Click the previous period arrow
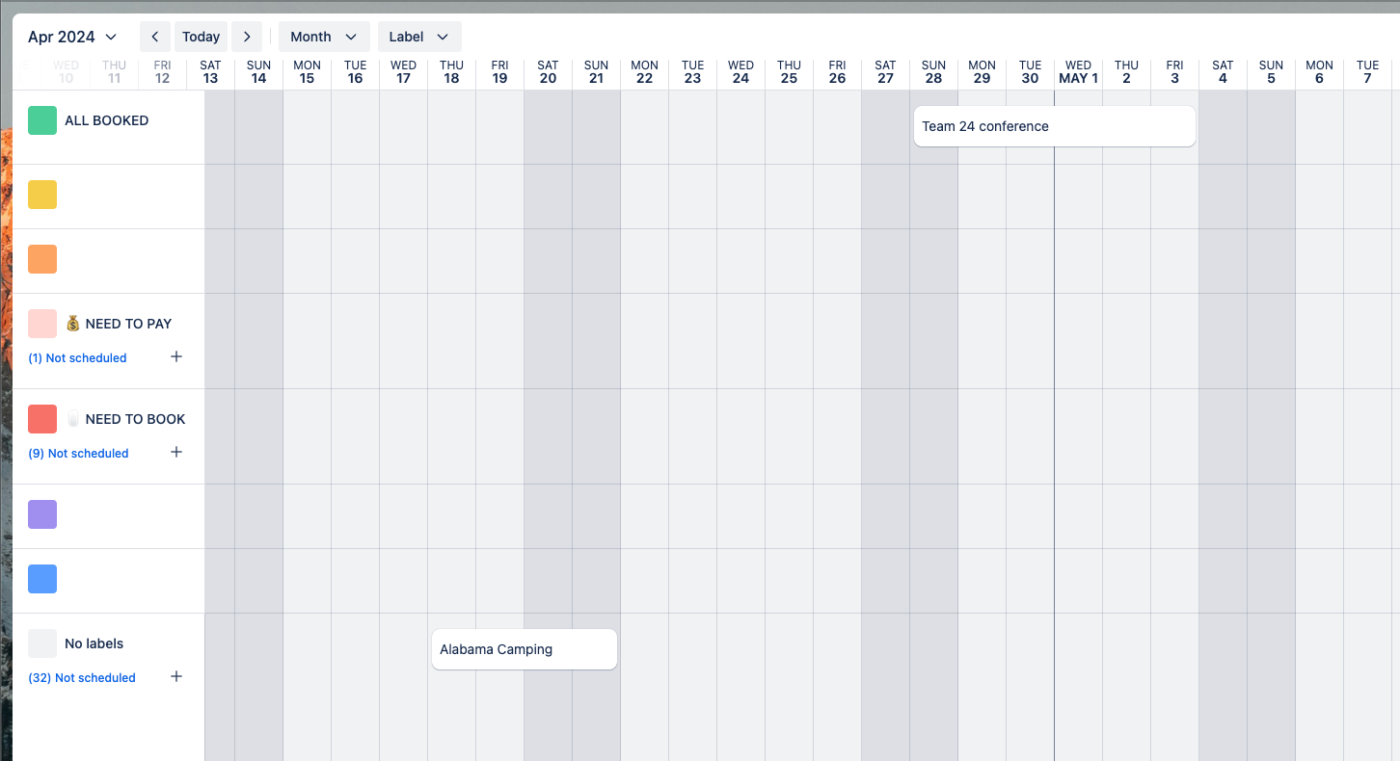 coord(154,36)
